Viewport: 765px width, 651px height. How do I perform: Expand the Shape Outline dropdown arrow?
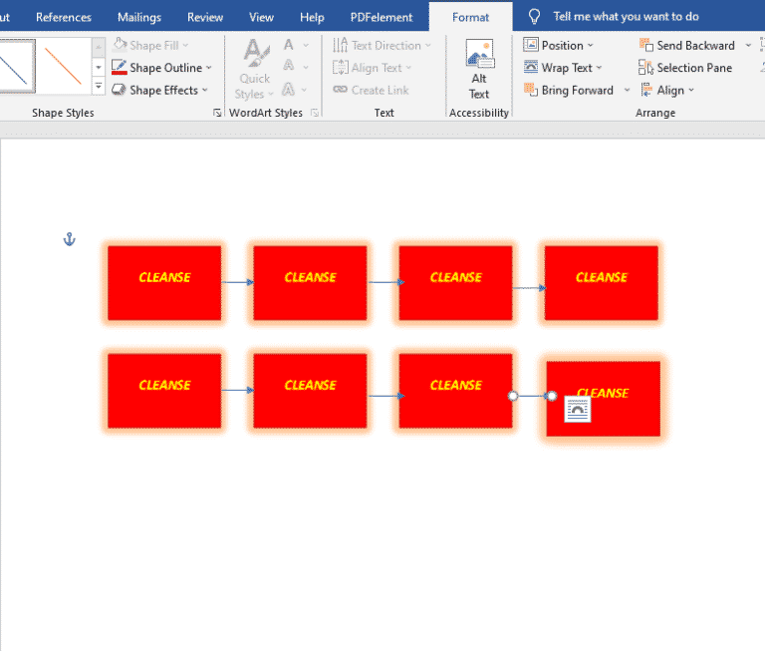coord(209,68)
